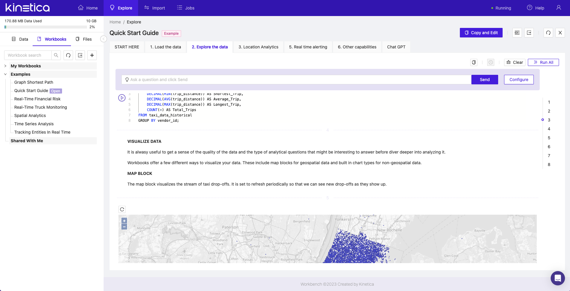The width and height of the screenshot is (570, 291).
Task: Switch to the 3. Location Analytics tab
Action: (x=258, y=47)
